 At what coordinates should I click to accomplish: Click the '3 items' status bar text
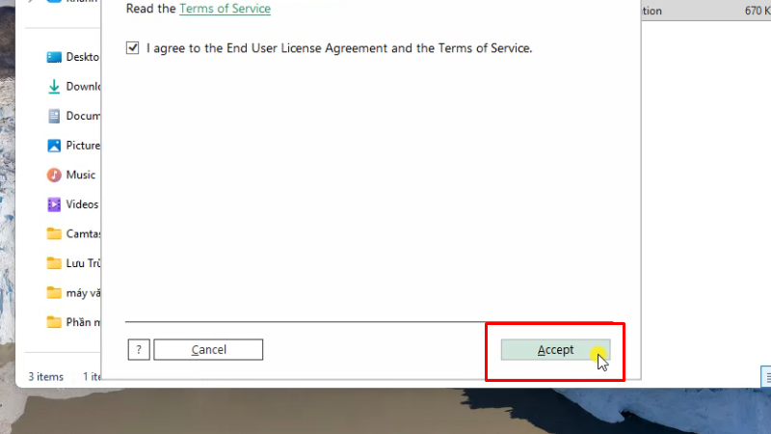coord(45,377)
